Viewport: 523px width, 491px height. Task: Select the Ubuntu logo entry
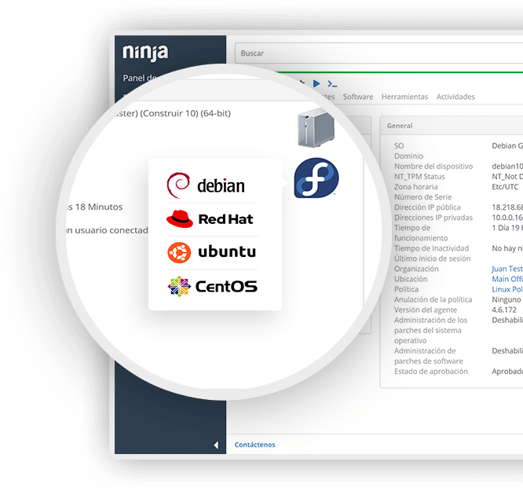coord(212,252)
